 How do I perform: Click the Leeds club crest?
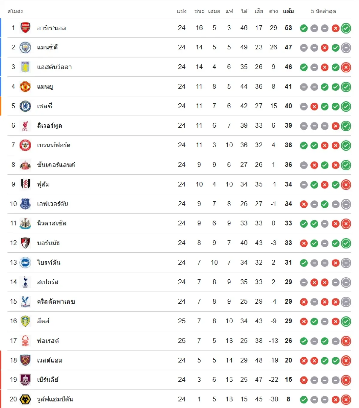25,321
